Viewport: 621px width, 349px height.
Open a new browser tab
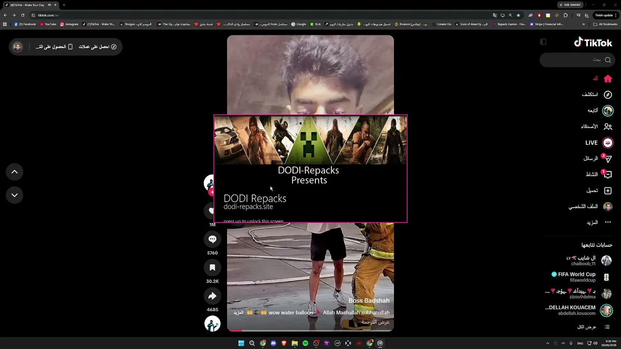tap(64, 5)
